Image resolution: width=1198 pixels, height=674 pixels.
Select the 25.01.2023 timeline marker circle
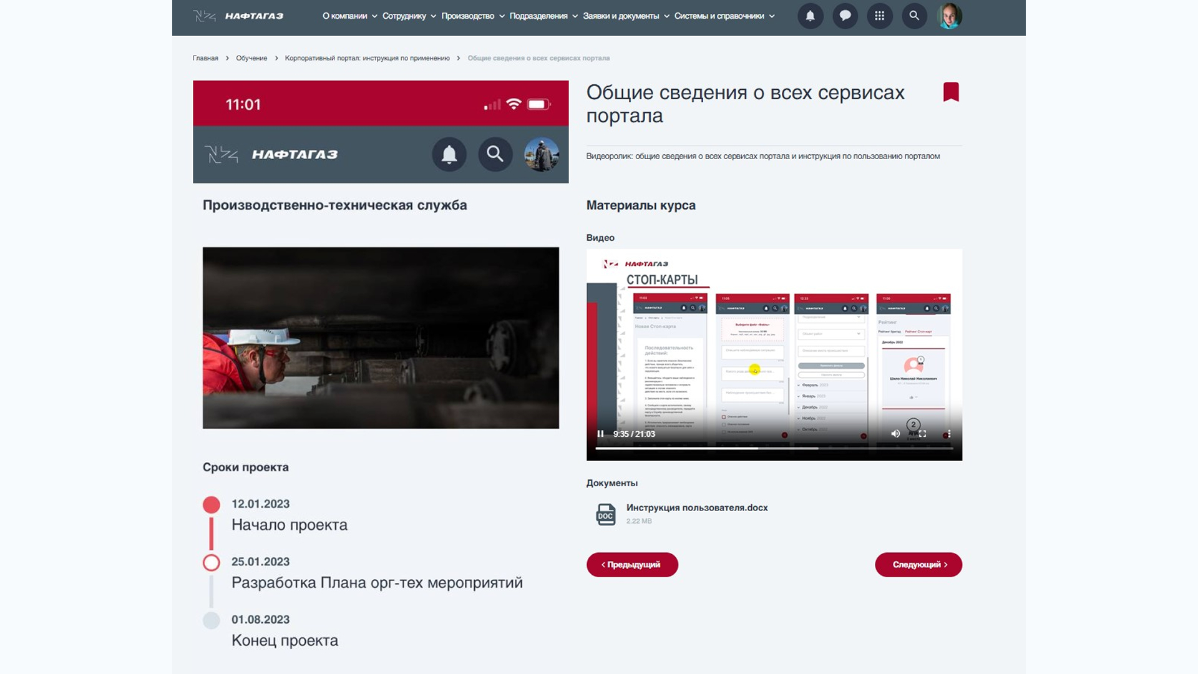tap(212, 562)
